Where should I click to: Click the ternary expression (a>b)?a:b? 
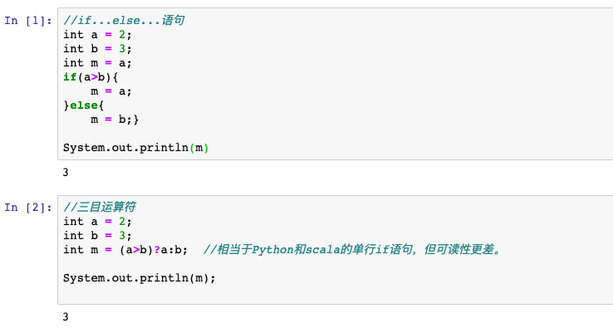point(150,250)
